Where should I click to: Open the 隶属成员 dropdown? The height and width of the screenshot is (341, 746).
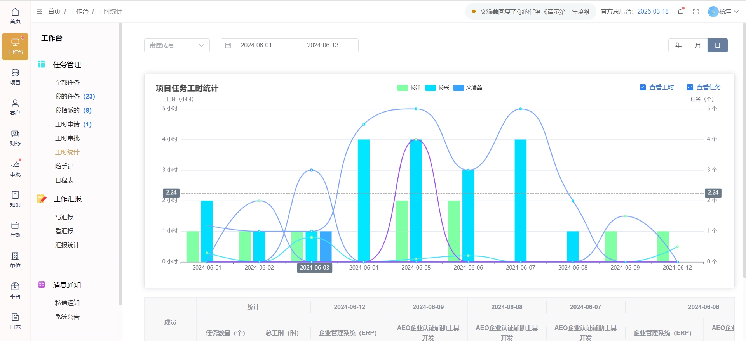(177, 45)
